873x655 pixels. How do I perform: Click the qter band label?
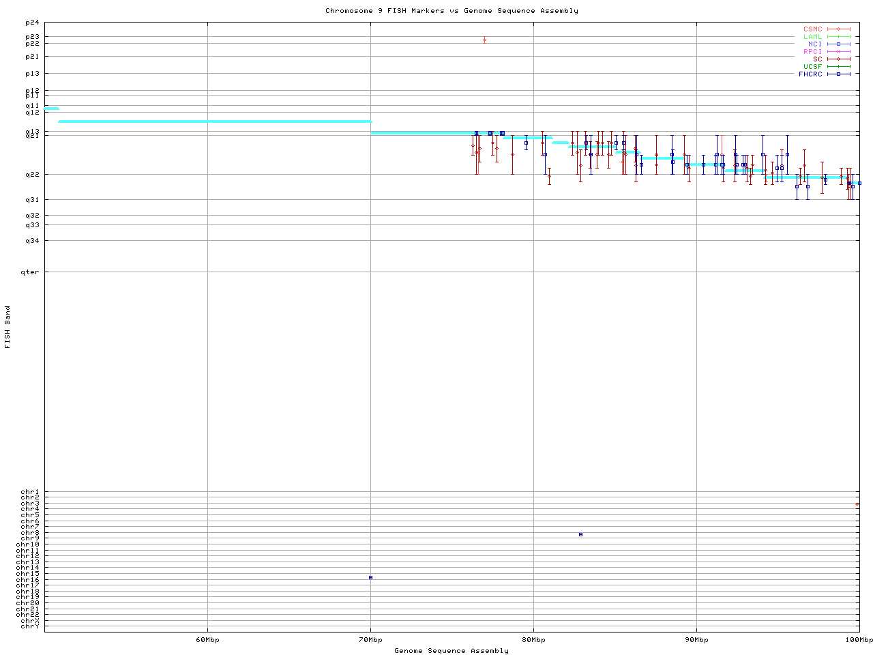31,272
